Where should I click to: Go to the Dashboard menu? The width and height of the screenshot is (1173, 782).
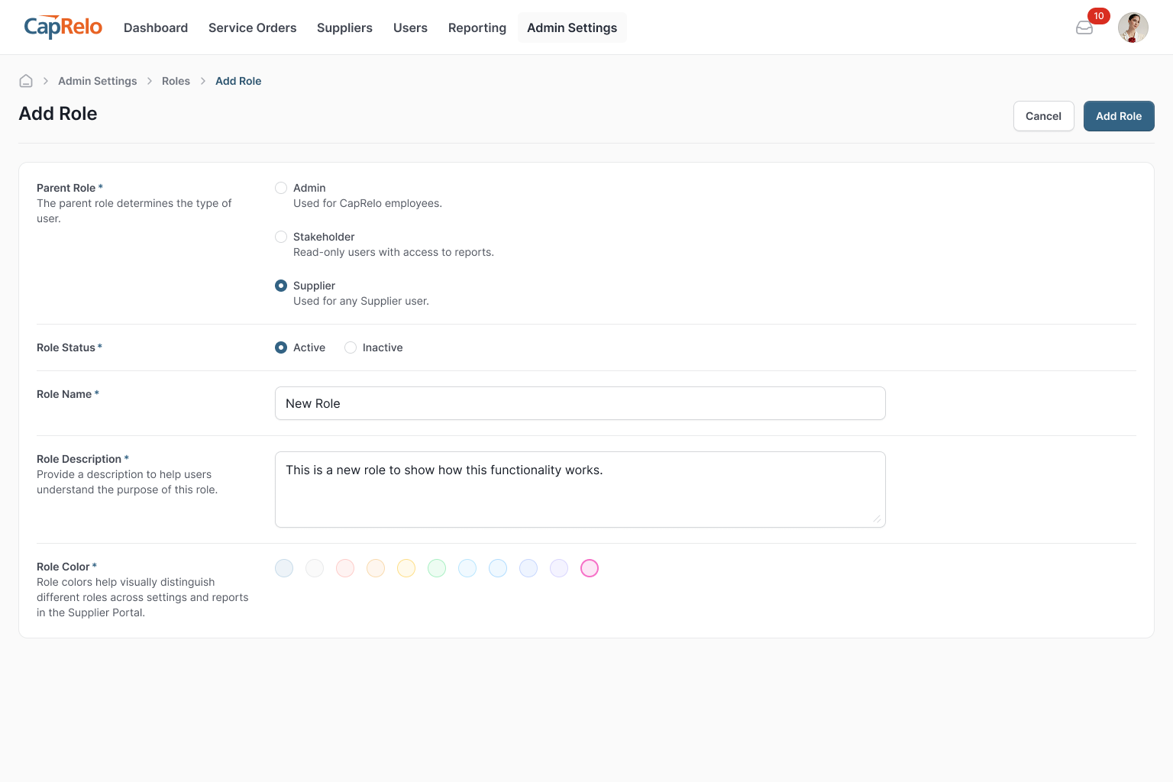156,27
